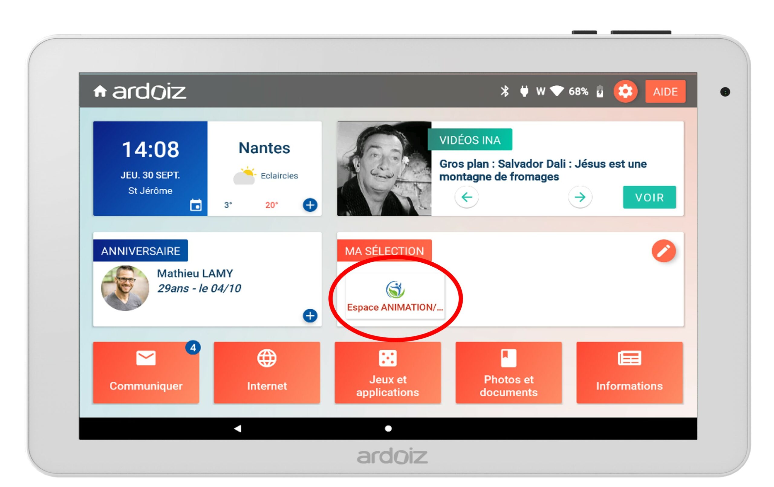
Task: Expand the Anniversaire card plus icon
Action: click(310, 316)
